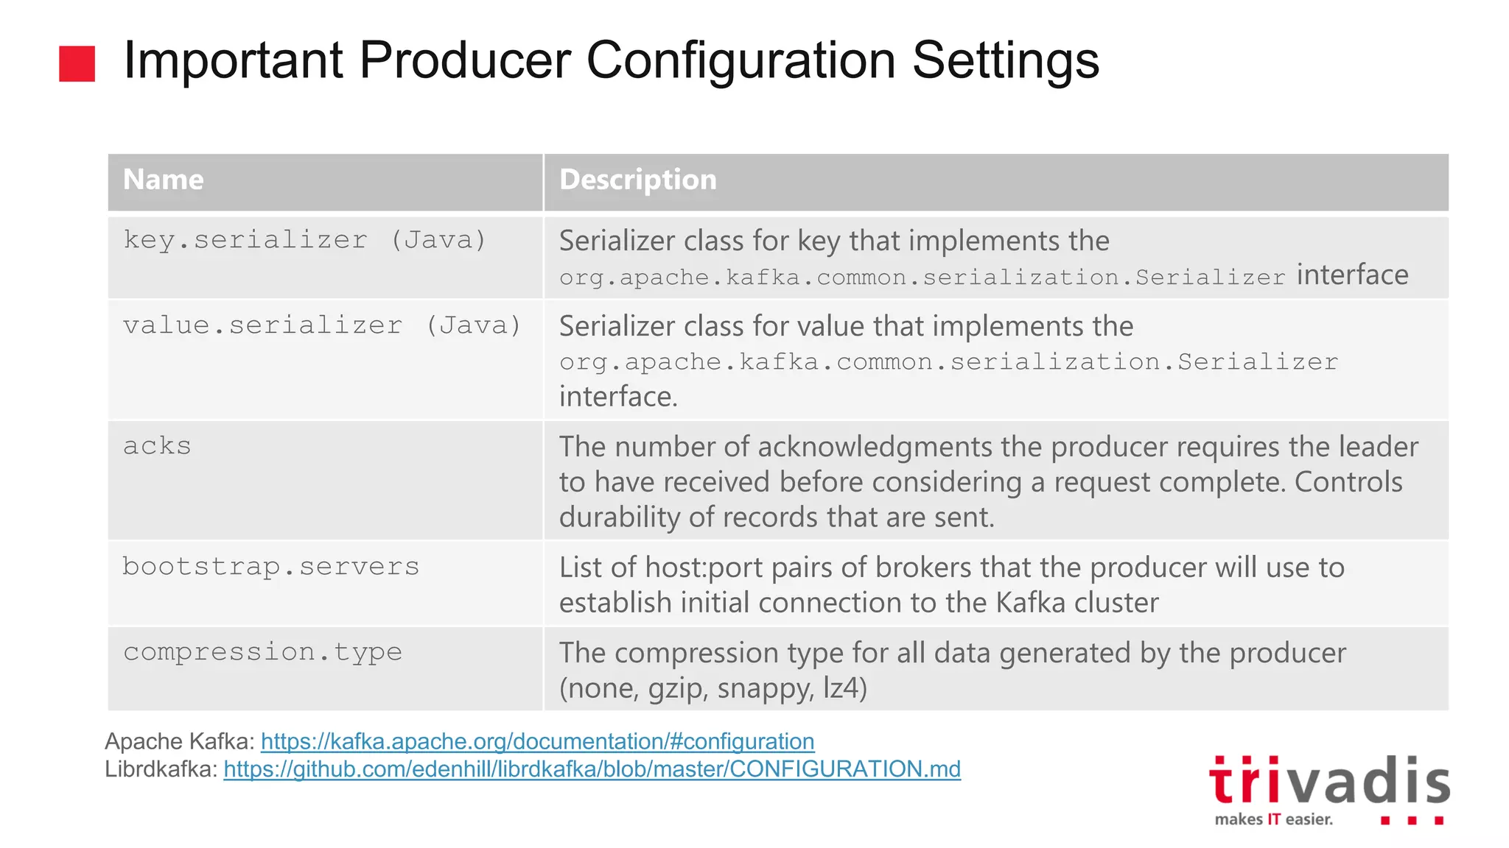1509x848 pixels.
Task: Click the 'Librdkafka:' label text
Action: pos(161,769)
